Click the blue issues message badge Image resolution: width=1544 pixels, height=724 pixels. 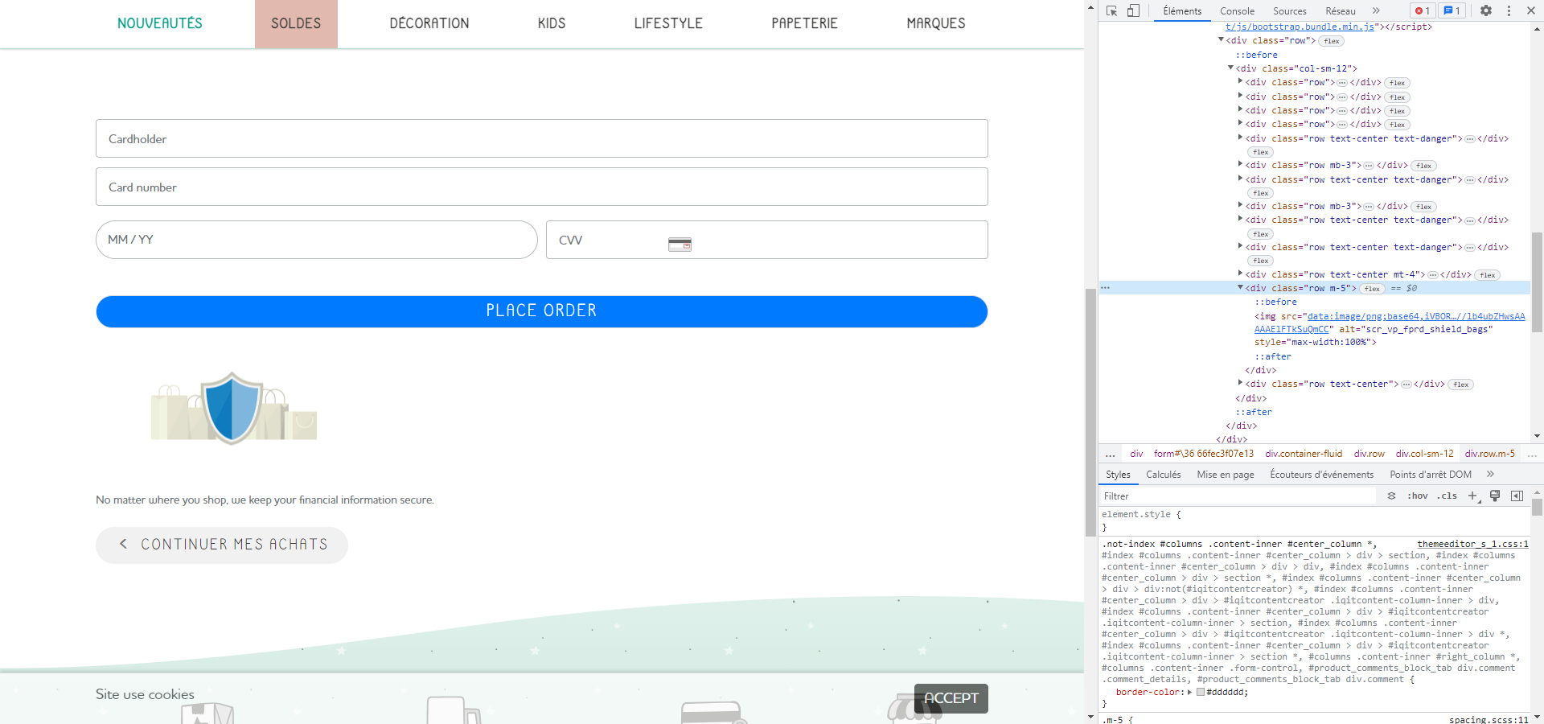[1452, 10]
